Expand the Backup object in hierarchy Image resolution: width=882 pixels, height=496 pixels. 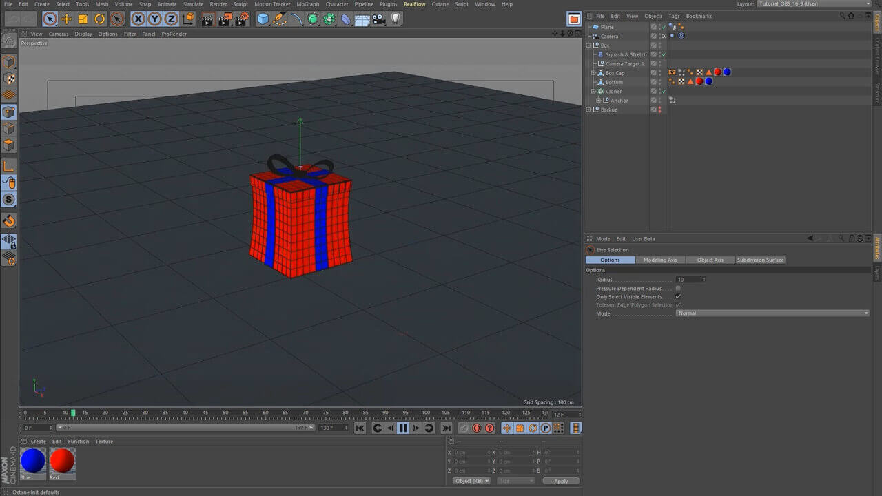coord(588,110)
